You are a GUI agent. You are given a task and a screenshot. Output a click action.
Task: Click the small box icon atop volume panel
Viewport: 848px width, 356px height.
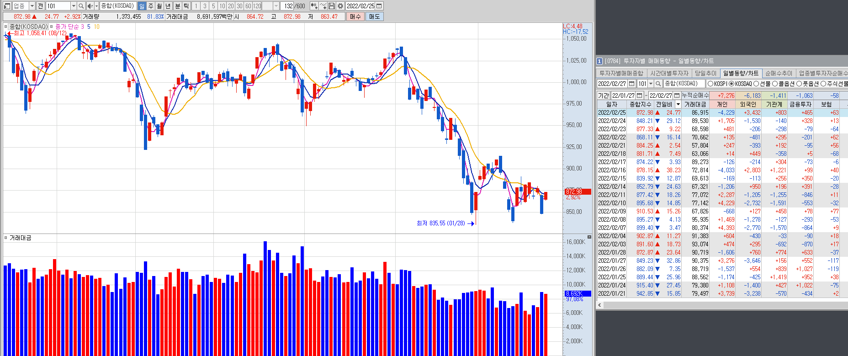tap(589, 237)
